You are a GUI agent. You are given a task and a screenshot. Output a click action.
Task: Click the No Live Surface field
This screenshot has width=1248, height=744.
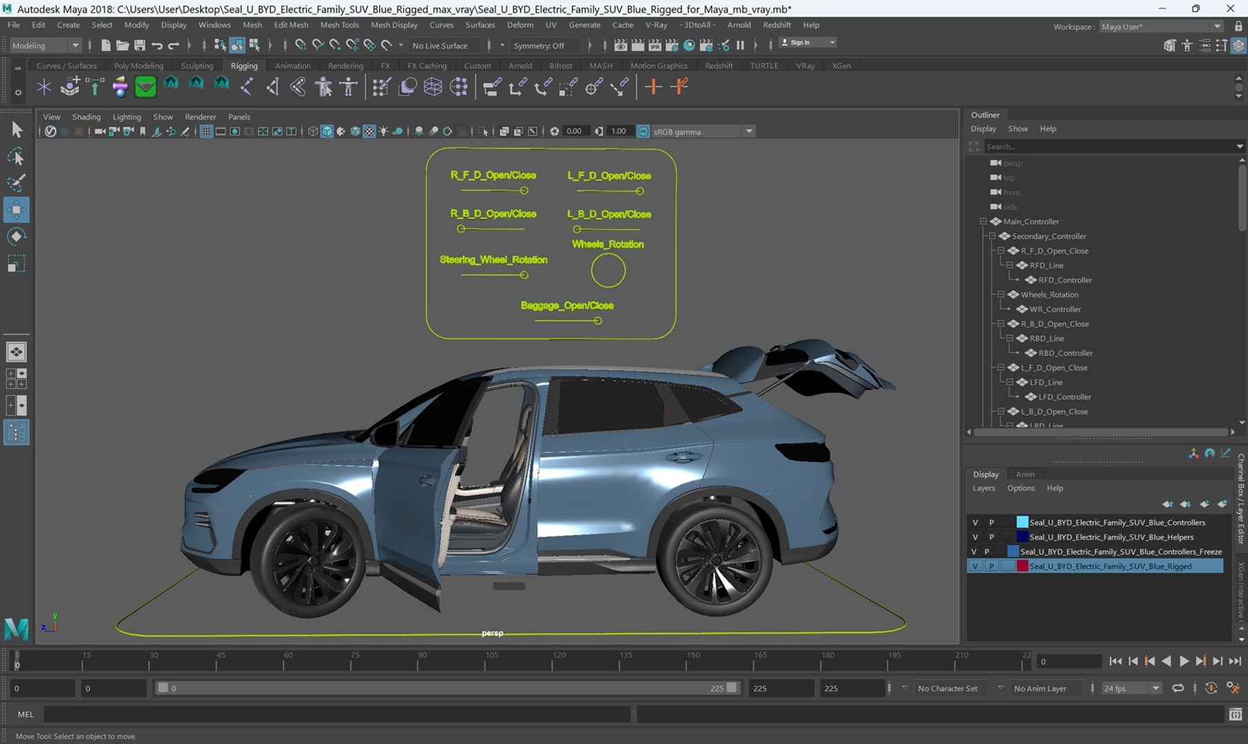(445, 45)
